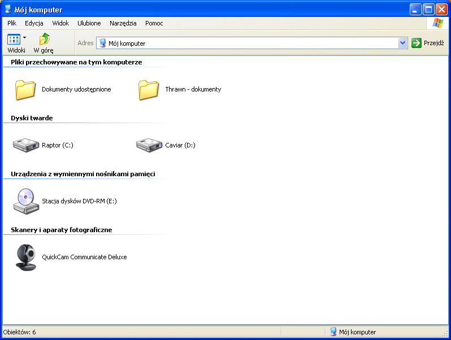Open the Edycja menu
This screenshot has height=340, width=451.
34,23
